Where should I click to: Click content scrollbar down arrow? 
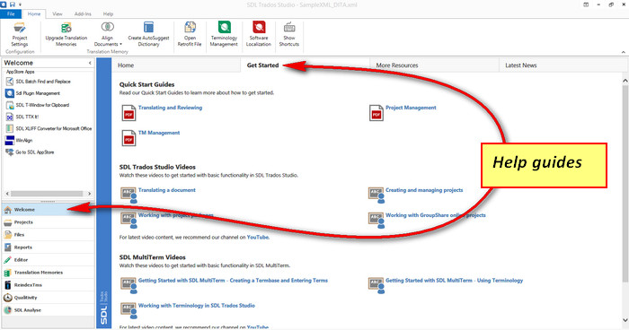tap(625, 320)
